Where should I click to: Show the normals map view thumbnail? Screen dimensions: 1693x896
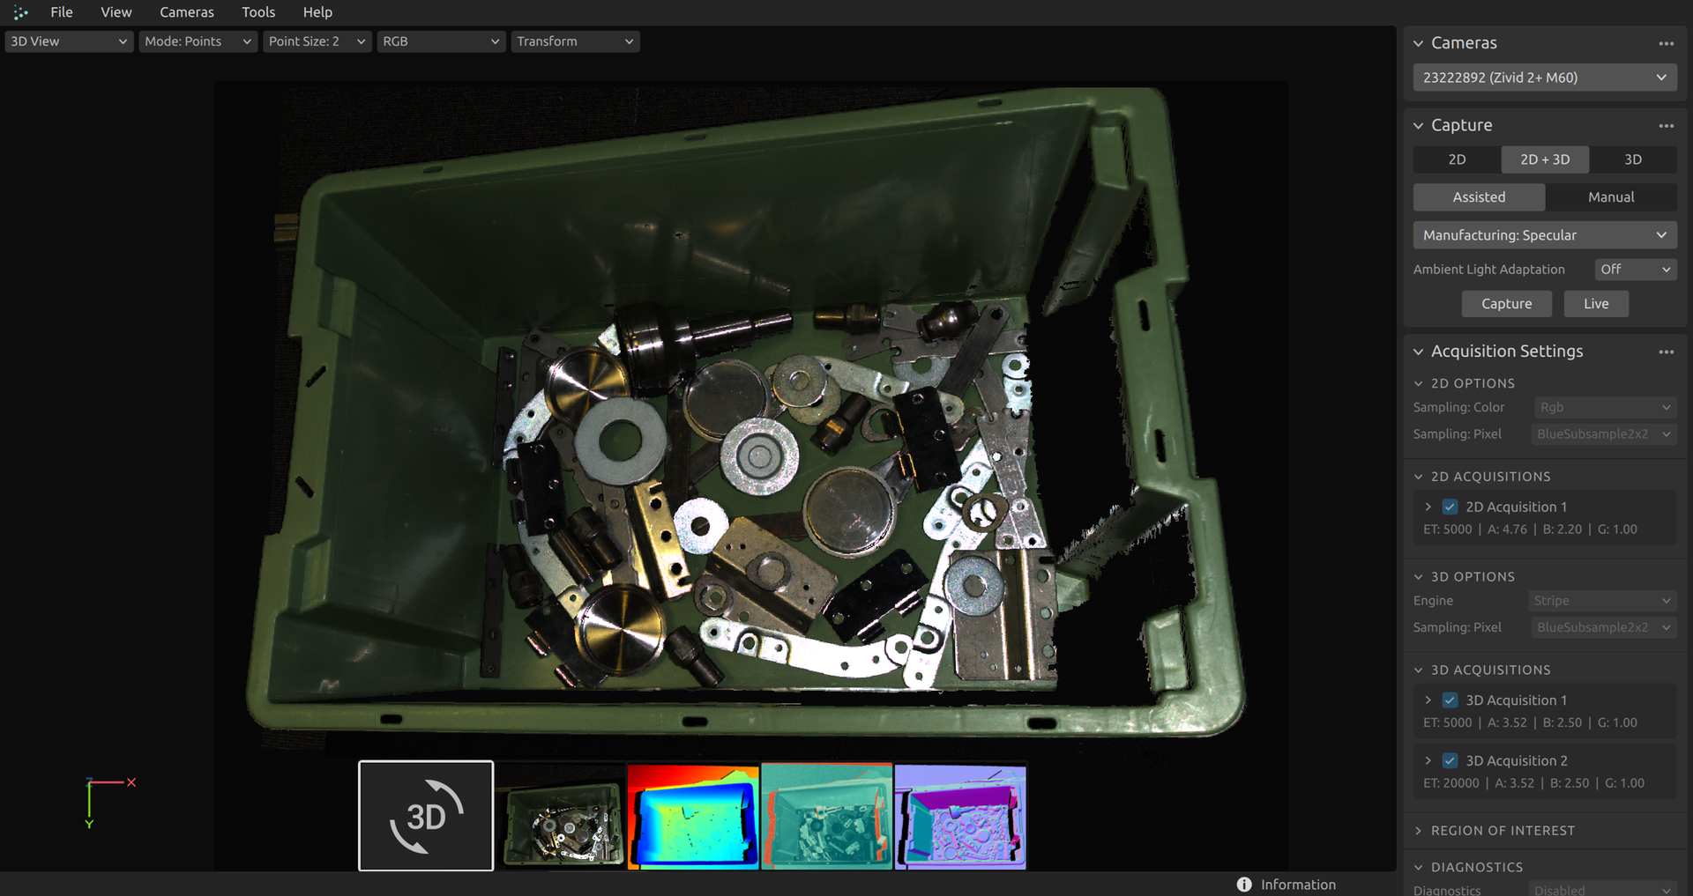(x=960, y=816)
